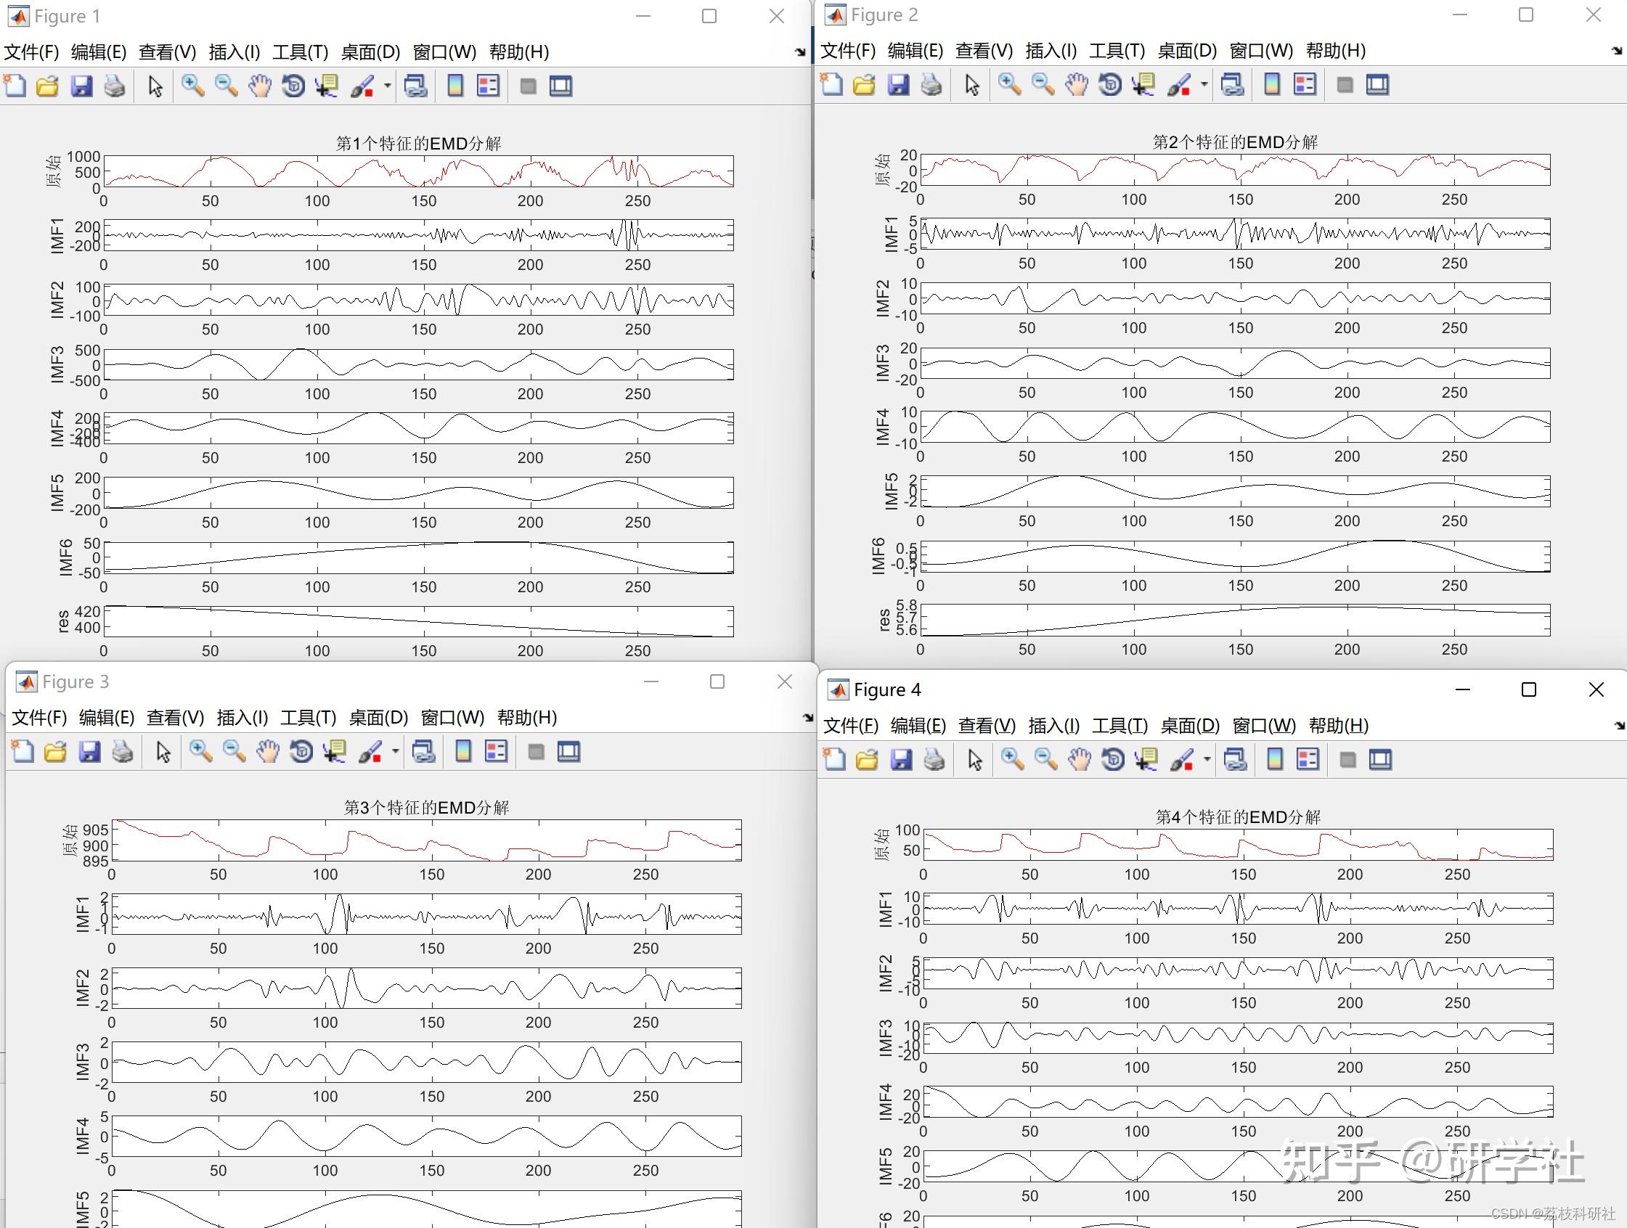
Task: Click Zoom In tool in Figure 1
Action: pyautogui.click(x=192, y=86)
